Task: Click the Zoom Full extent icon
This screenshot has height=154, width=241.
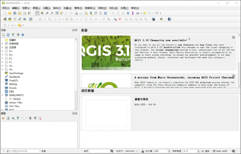Action: pos(57,13)
